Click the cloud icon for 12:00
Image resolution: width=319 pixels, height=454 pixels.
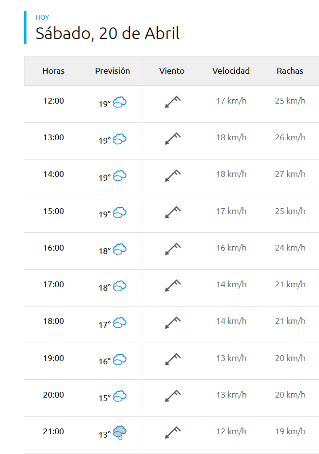click(120, 102)
